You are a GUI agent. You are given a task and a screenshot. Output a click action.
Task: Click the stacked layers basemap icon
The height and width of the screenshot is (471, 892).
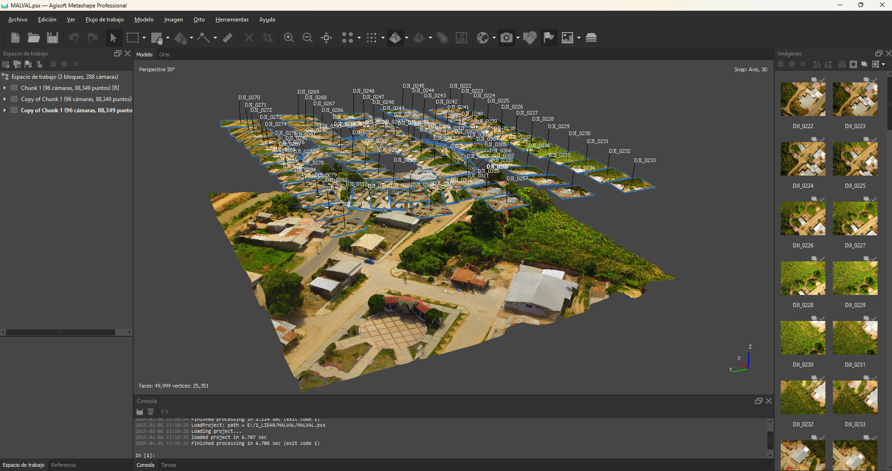(591, 38)
